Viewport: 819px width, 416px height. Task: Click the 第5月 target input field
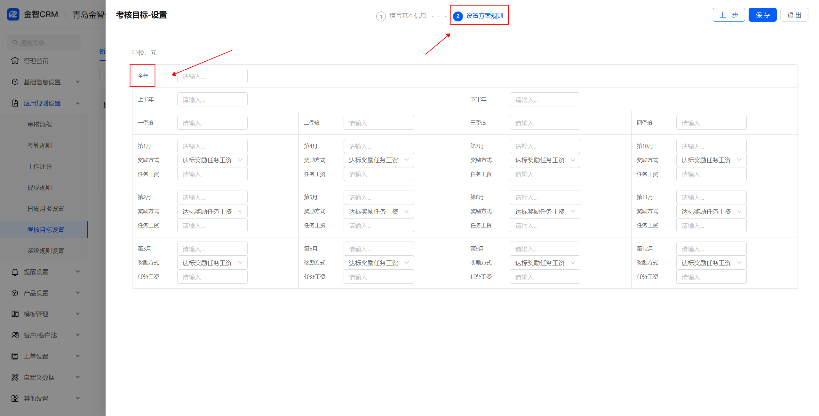tap(379, 197)
